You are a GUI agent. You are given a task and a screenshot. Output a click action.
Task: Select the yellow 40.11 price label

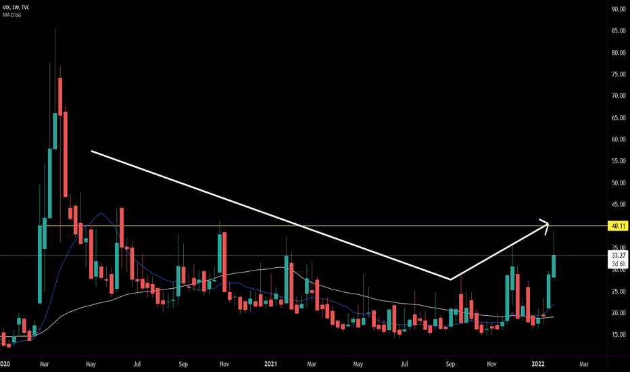pos(619,226)
